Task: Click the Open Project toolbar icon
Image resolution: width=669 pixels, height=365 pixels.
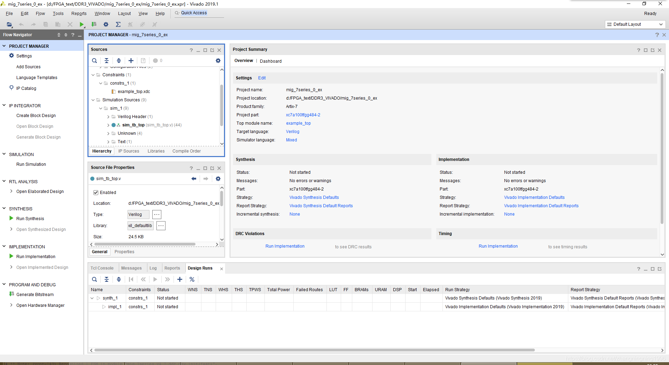Action: (x=9, y=24)
